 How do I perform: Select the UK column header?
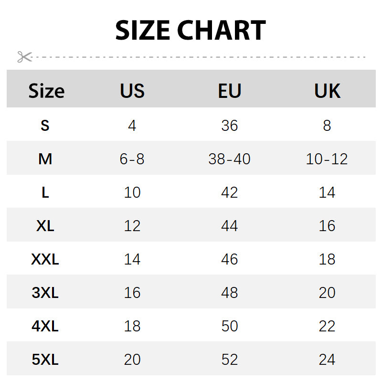point(327,91)
